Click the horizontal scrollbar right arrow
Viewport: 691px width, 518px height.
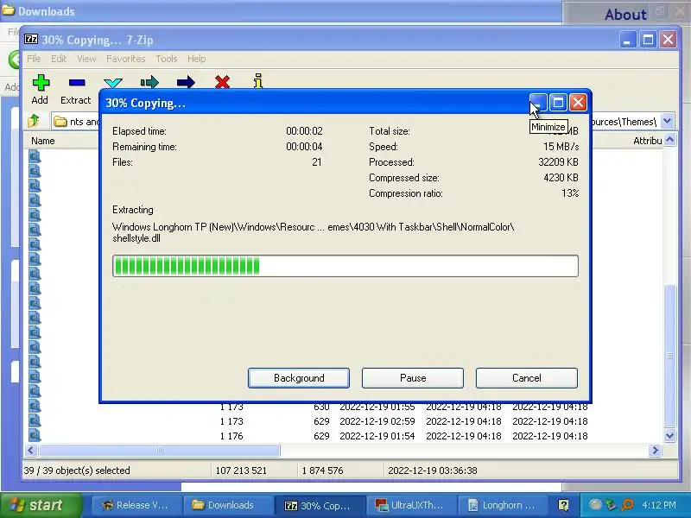point(655,450)
